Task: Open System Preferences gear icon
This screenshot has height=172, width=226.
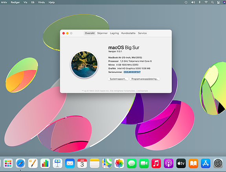Action: pyautogui.click(x=218, y=163)
